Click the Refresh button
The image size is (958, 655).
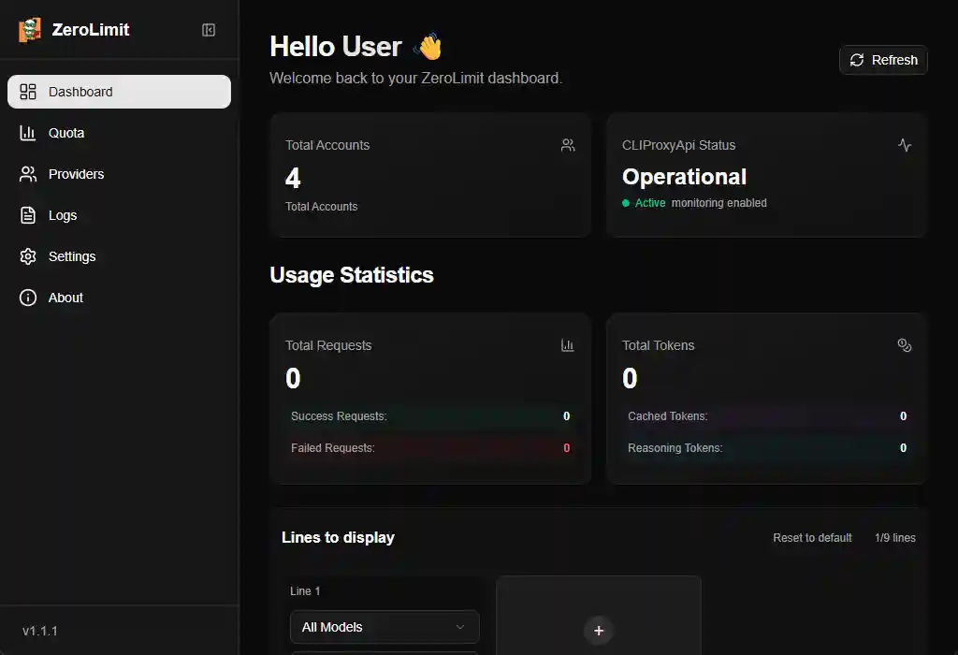882,59
